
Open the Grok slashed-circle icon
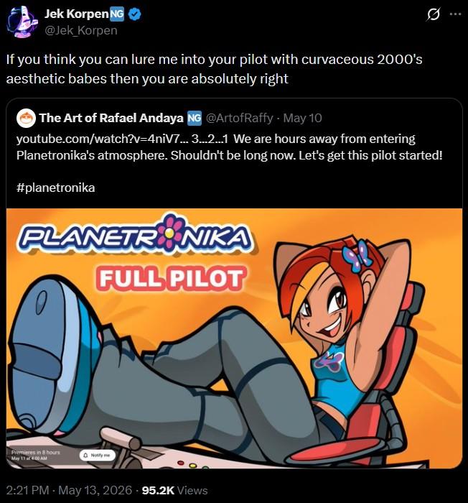tap(433, 14)
